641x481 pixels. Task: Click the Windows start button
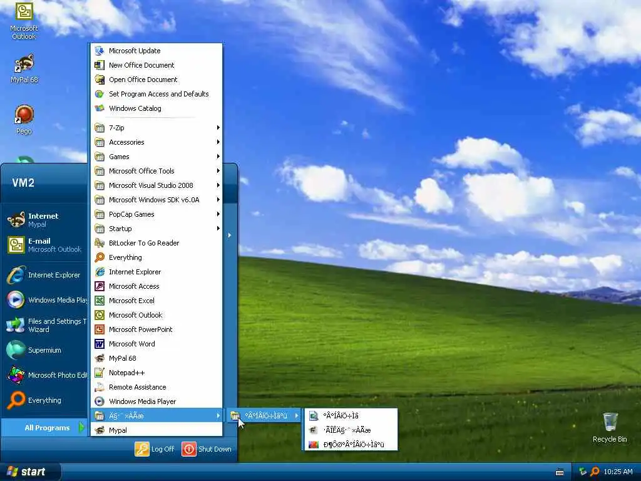click(30, 472)
